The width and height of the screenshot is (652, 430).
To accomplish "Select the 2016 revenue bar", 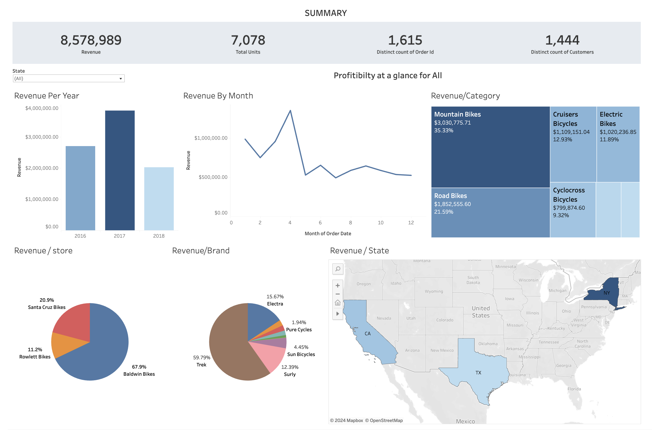I will (x=80, y=188).
